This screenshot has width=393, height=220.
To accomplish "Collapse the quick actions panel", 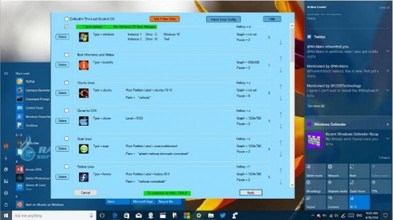I will pyautogui.click(x=384, y=158).
